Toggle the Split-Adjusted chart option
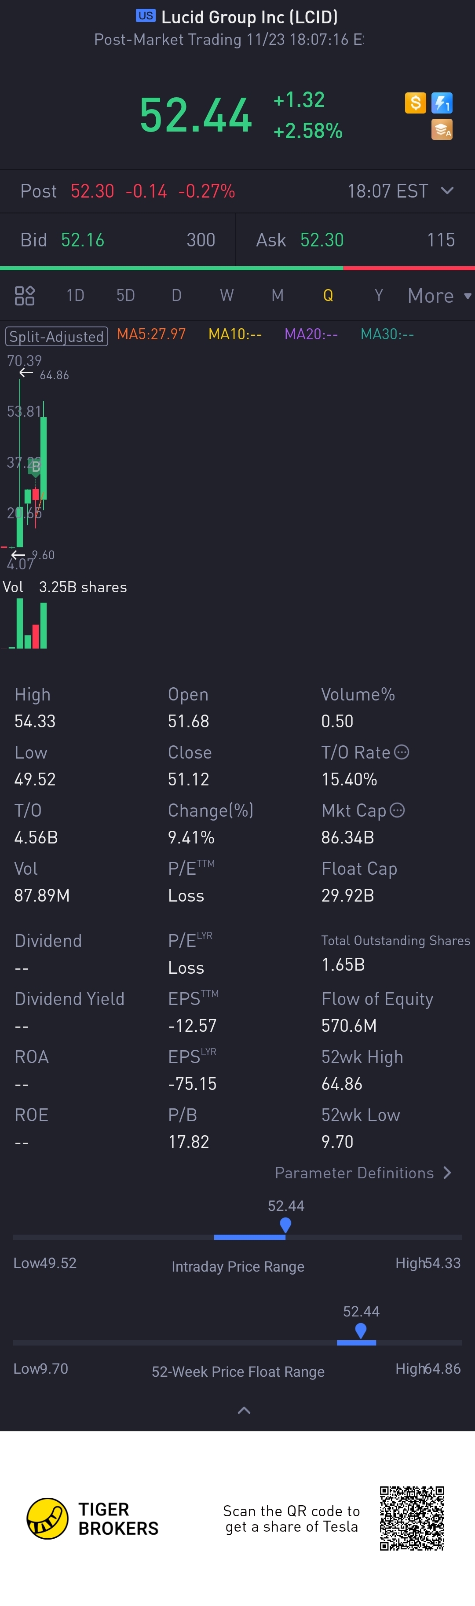 coord(57,337)
